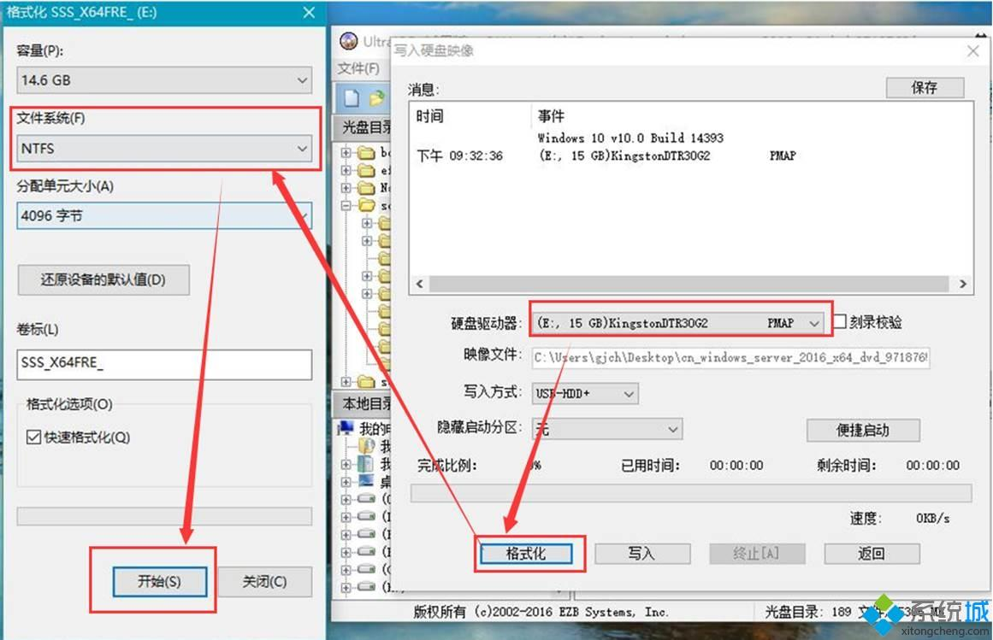Click 还原设备的默认值(D) button
This screenshot has height=640, width=993.
click(103, 279)
